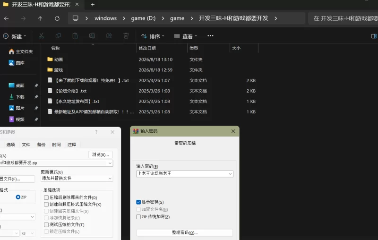Screen dimensions: 378x240
Task: Open a new Explorer tab with plus
Action: pyautogui.click(x=93, y=5)
